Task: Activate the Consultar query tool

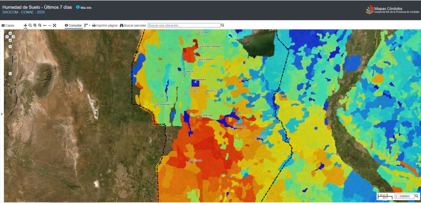Action: [x=73, y=25]
